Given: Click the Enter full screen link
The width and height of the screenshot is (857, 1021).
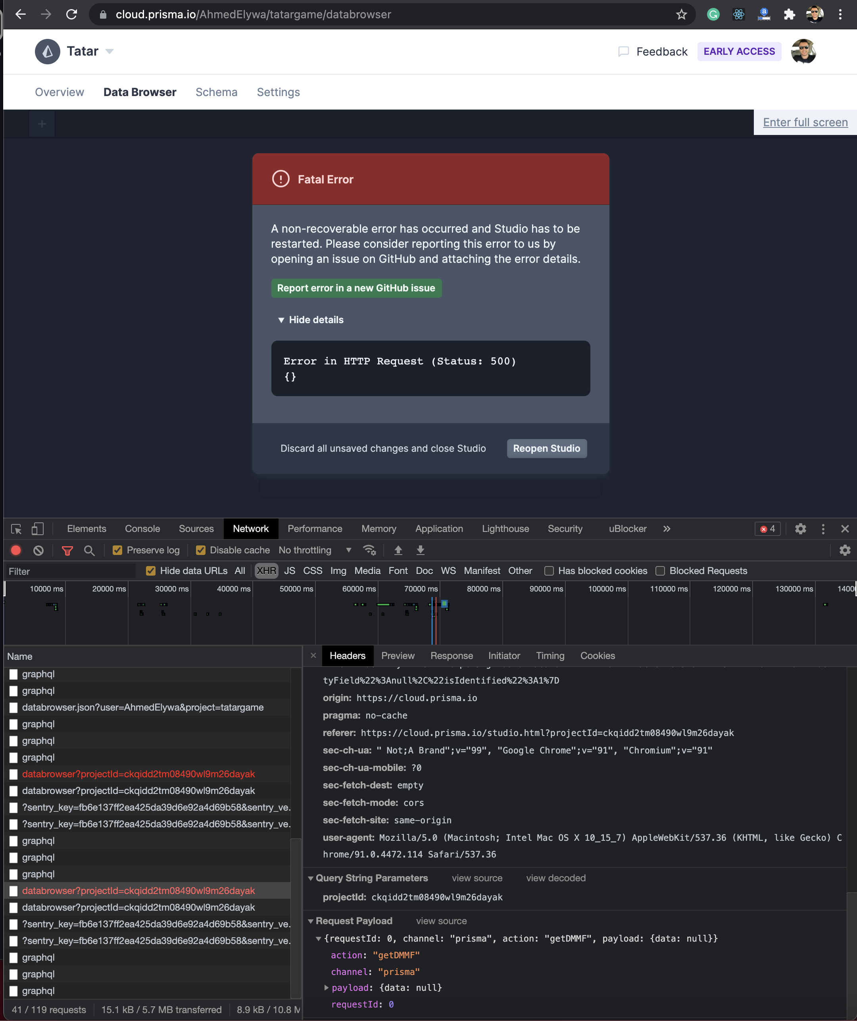Looking at the screenshot, I should tap(805, 122).
